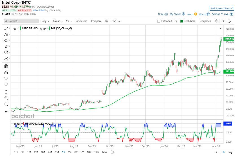Hide the INTC.BZ series via eye icon
The image size is (239, 166).
pyautogui.click(x=15, y=28)
